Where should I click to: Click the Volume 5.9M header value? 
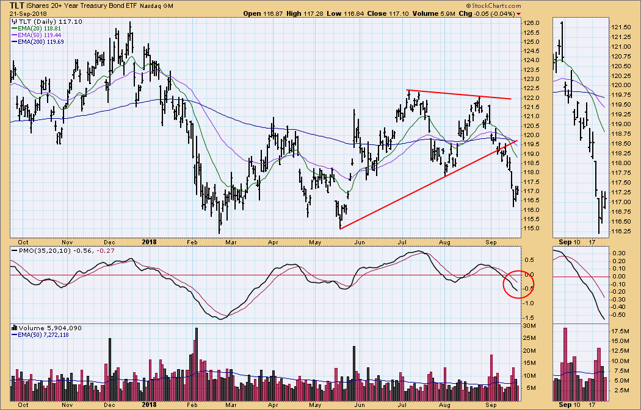433,13
